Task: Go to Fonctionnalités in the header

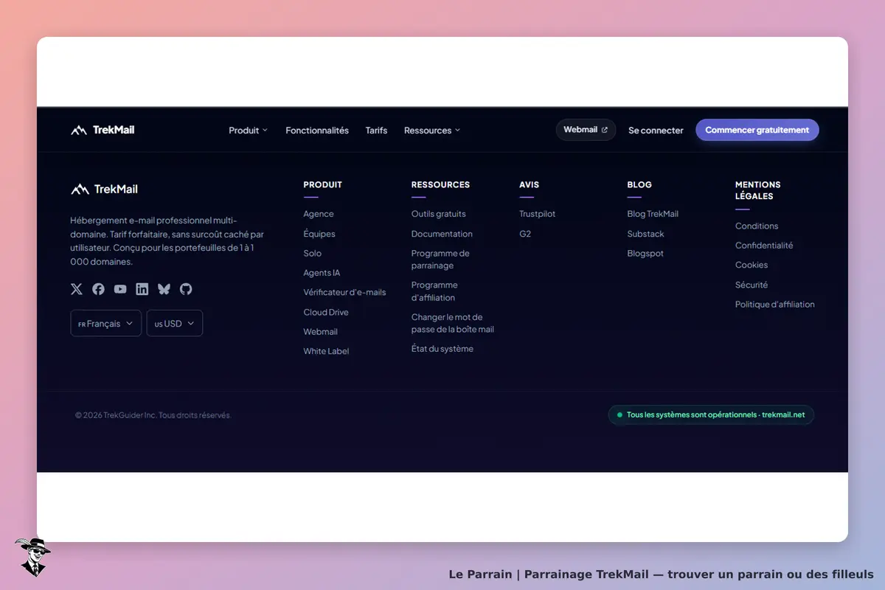Action: pos(317,131)
